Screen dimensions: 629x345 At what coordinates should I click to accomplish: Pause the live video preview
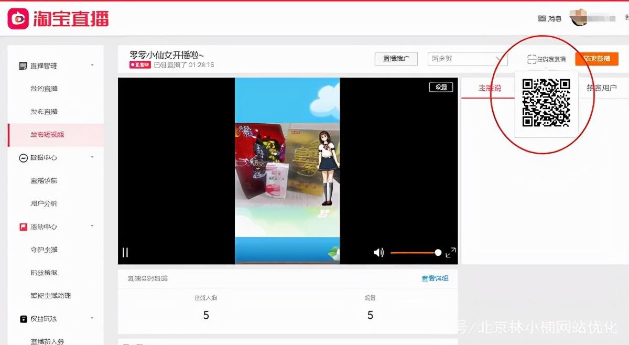point(125,253)
